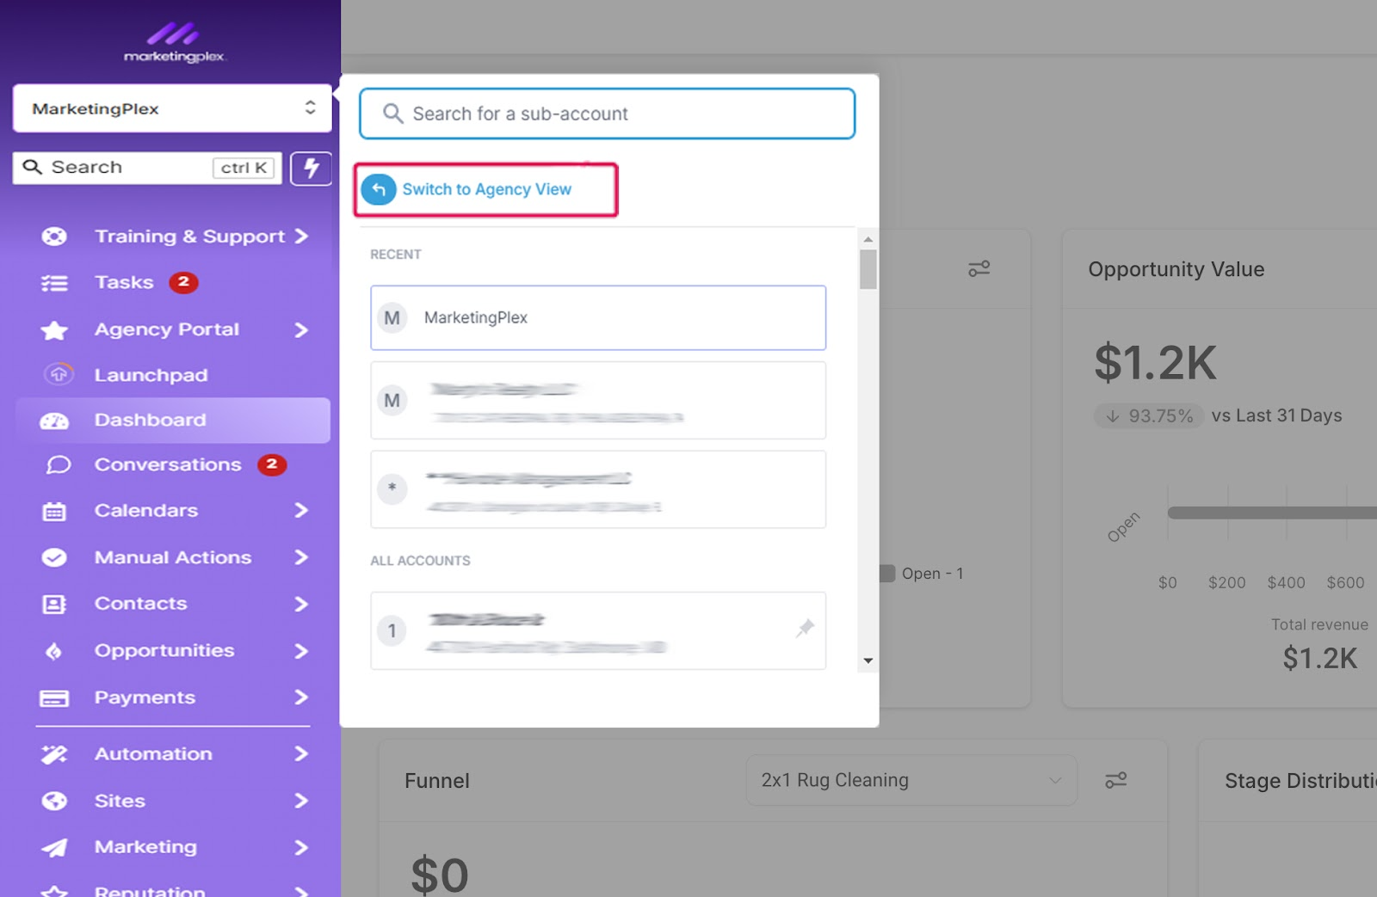Click the Conversations unread badge 2

click(x=272, y=464)
